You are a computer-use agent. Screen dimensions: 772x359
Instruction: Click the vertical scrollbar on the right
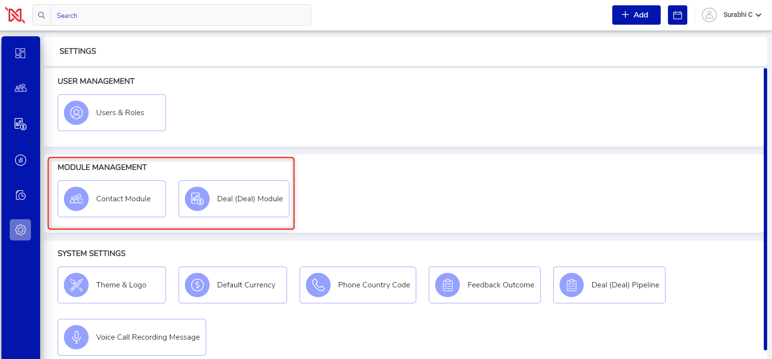pyautogui.click(x=765, y=208)
